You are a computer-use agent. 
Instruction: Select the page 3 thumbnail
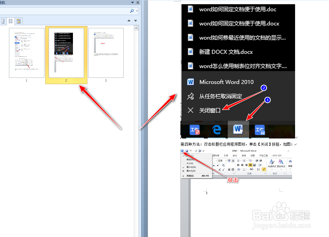coord(106,53)
